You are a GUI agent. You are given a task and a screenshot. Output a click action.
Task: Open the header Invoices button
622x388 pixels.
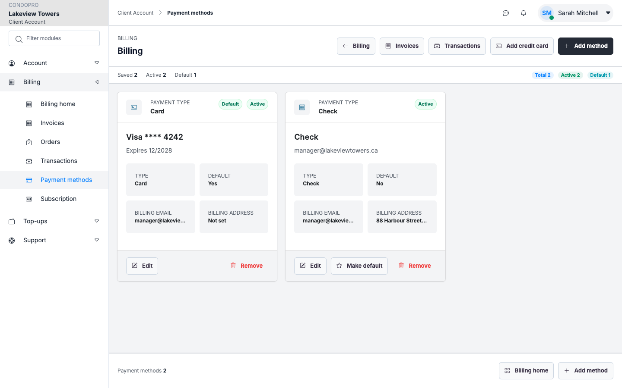pyautogui.click(x=402, y=46)
